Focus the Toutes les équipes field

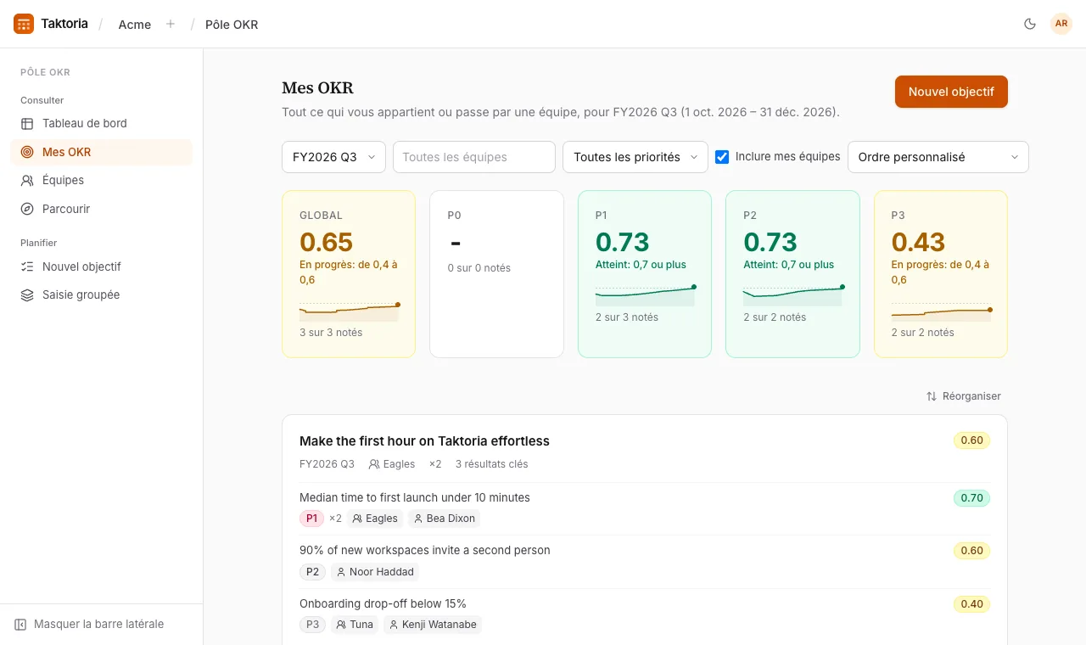tap(474, 157)
